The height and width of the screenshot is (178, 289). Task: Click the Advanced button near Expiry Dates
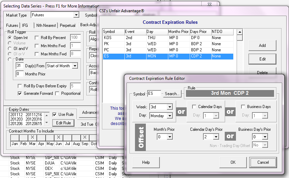pyautogui.click(x=88, y=112)
